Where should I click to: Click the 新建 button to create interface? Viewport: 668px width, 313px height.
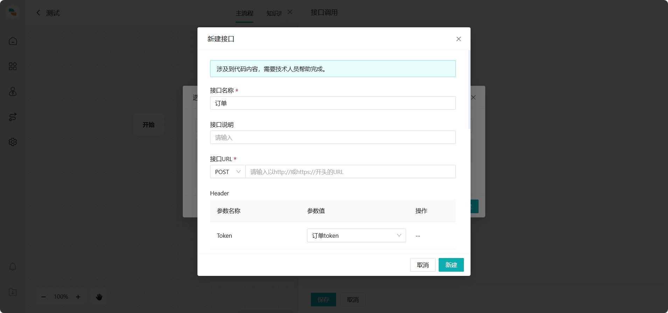pos(451,265)
